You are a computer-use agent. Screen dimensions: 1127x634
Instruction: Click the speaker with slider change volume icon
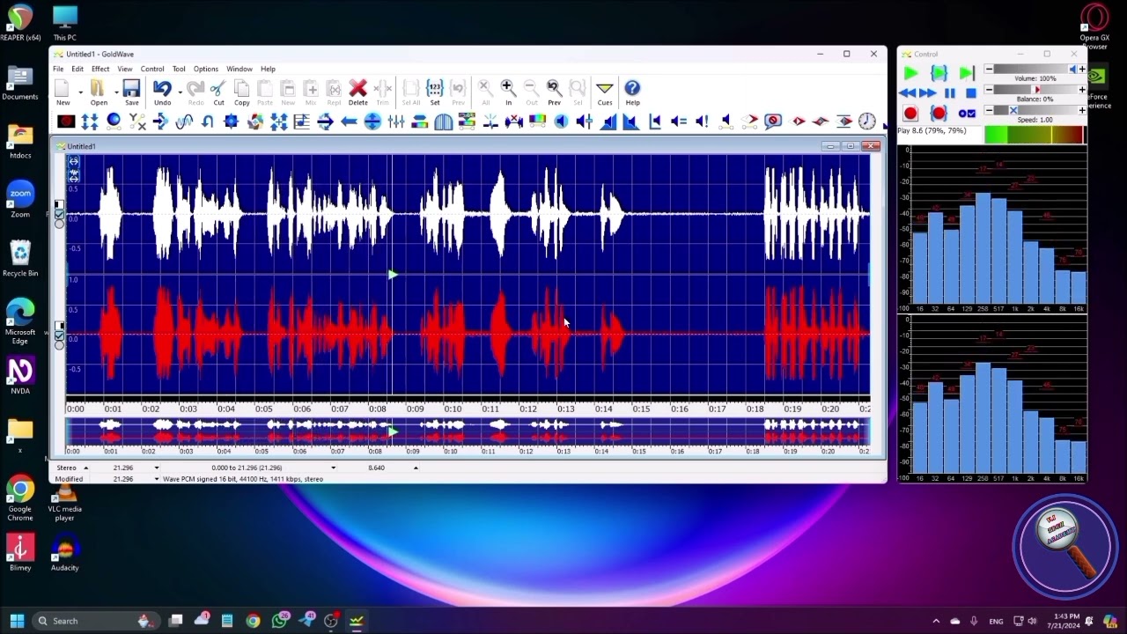click(585, 122)
